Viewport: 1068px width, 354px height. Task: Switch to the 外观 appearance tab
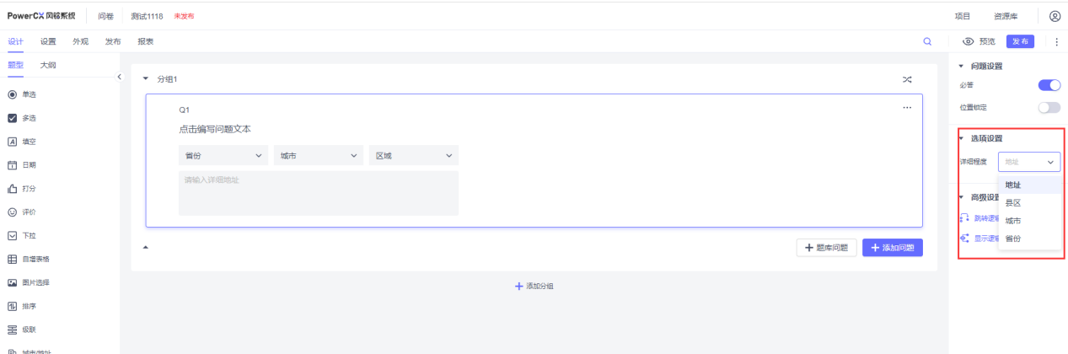coord(80,41)
